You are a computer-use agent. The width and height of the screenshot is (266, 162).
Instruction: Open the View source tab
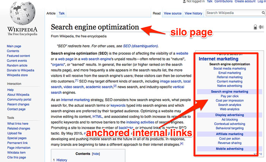pos(173,13)
